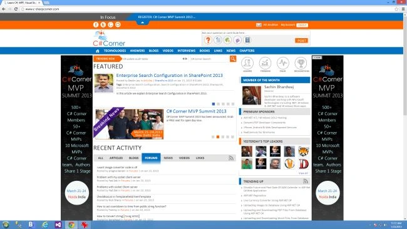Select the Forums recent activity tab

click(x=151, y=158)
